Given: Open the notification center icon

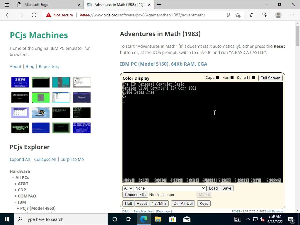Looking at the screenshot, I should [291, 219].
